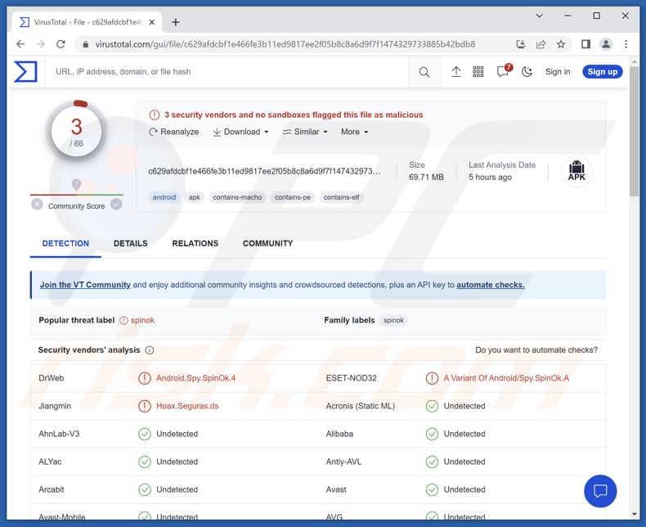Switch to the COMMUNITY tab
Viewport: 646px width, 527px height.
coord(267,244)
